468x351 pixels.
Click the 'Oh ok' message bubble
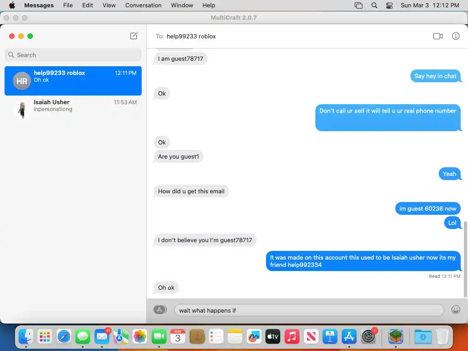pos(166,287)
